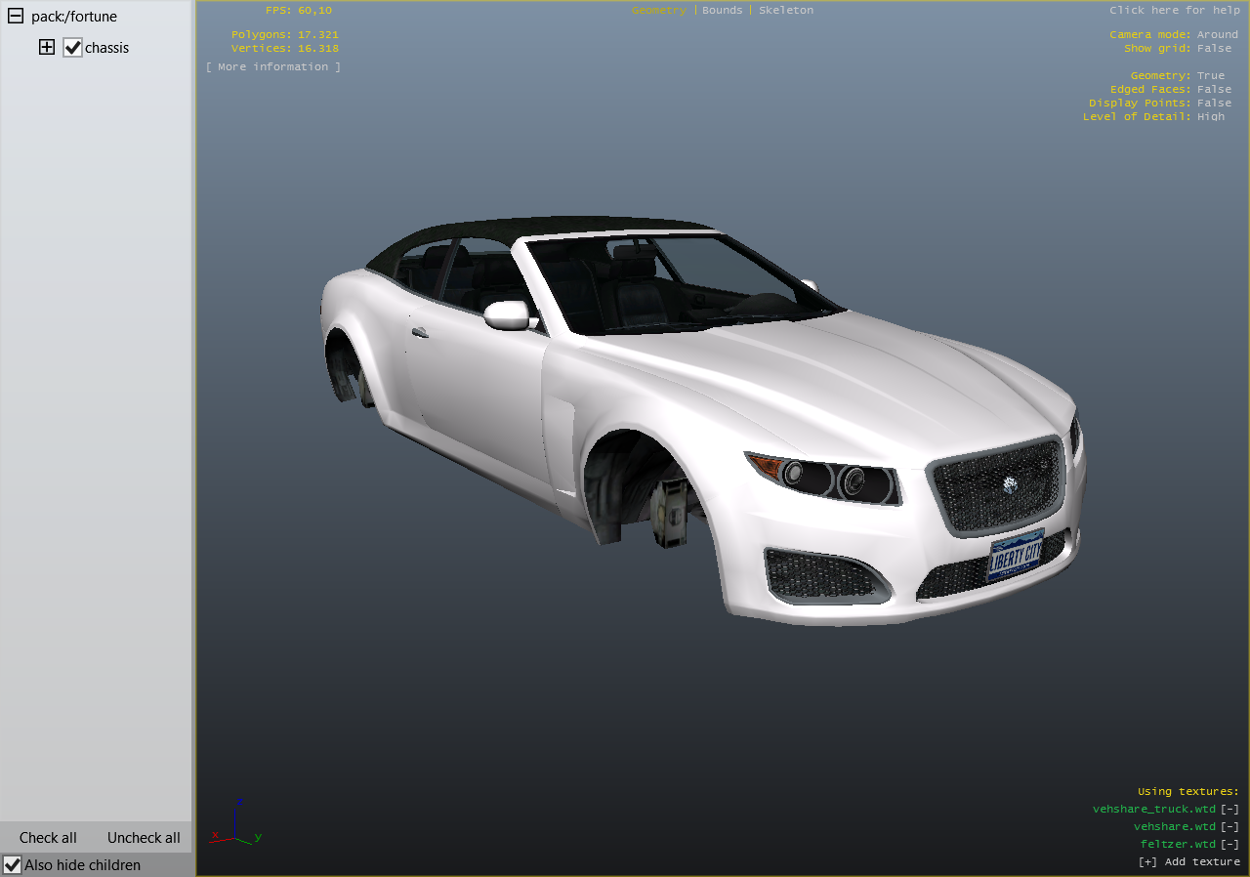Select the chassis tree item label

(106, 47)
